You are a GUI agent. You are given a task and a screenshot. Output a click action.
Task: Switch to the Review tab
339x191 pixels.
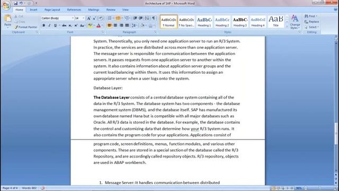(111, 10)
